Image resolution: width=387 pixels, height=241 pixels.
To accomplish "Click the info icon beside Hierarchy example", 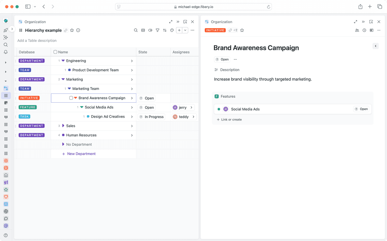I will click(78, 30).
